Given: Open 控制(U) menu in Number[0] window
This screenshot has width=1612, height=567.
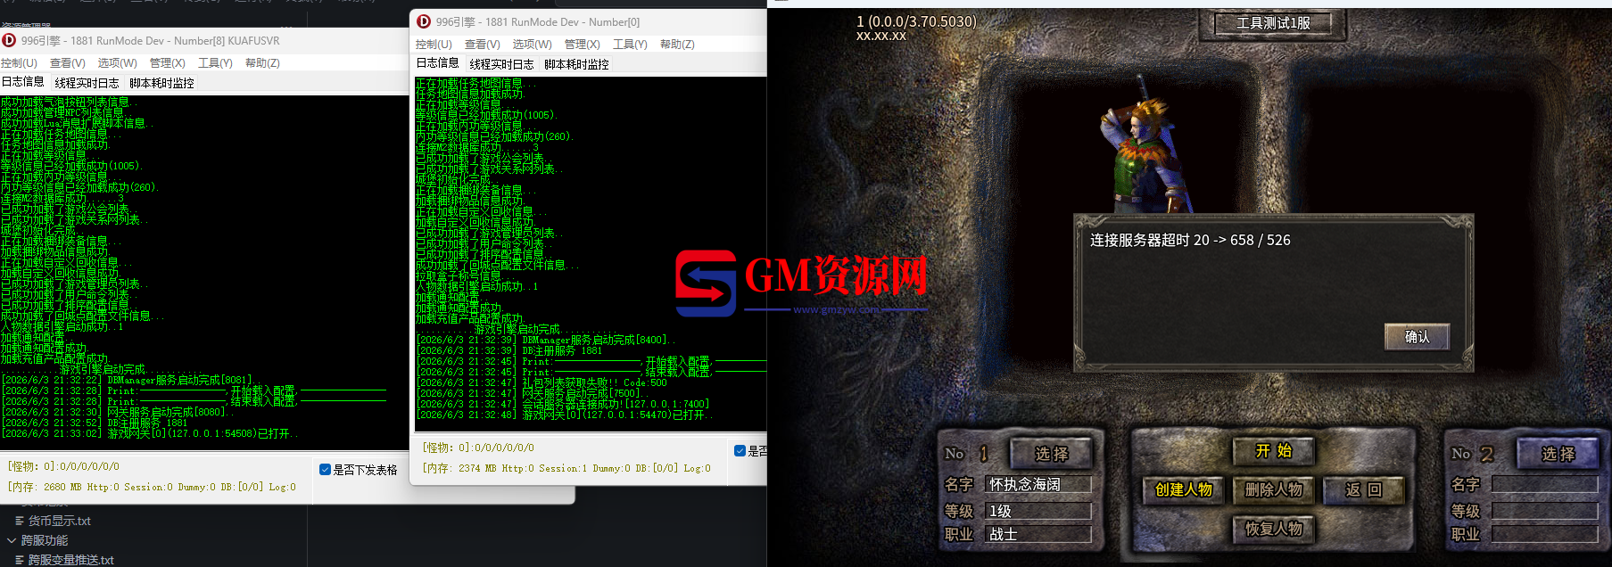Looking at the screenshot, I should click(x=434, y=45).
